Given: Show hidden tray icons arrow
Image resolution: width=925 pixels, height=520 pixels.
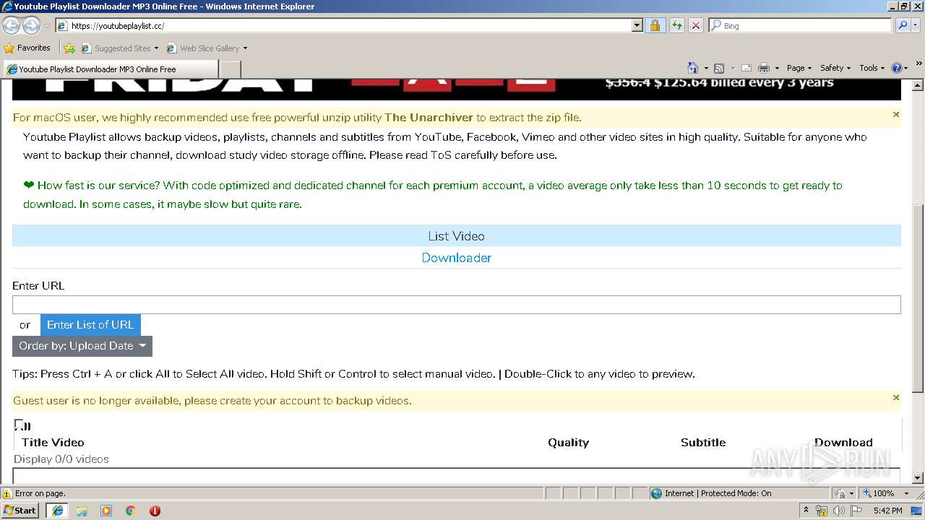Looking at the screenshot, I should coord(806,511).
